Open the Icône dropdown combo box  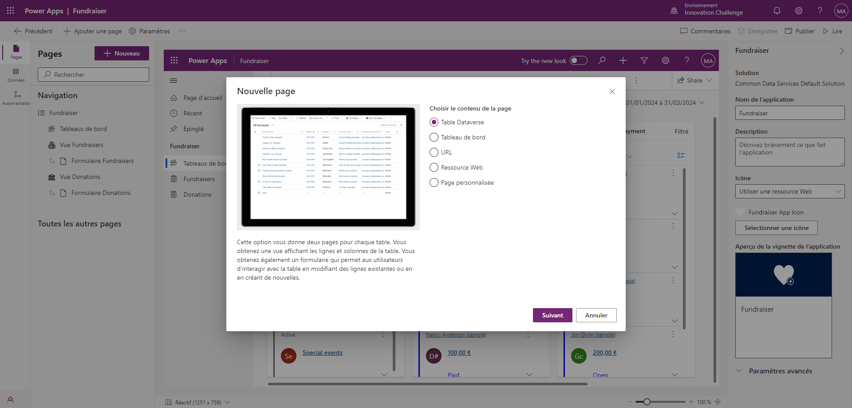pos(790,191)
